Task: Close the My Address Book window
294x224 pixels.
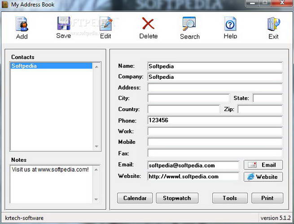Action: click(282, 3)
